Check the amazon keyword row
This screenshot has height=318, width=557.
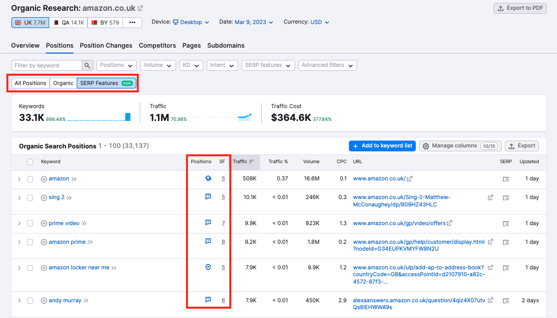click(30, 179)
